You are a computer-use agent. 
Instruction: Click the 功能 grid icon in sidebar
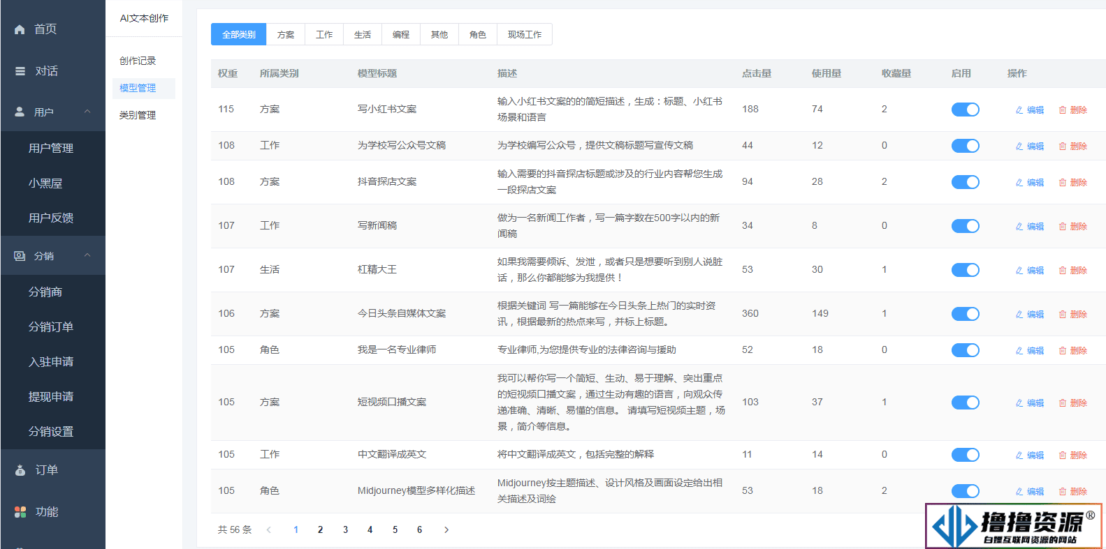point(20,512)
